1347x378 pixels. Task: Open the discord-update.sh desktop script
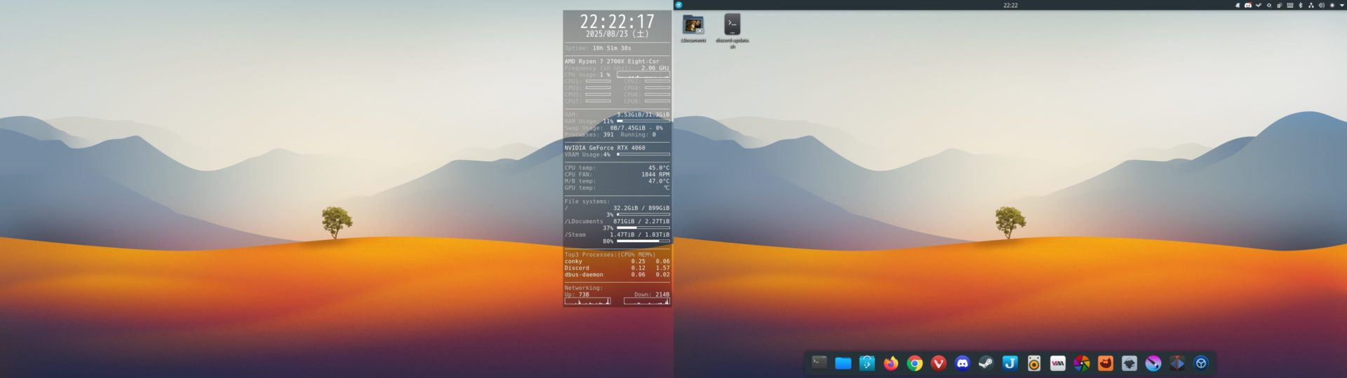pyautogui.click(x=732, y=25)
